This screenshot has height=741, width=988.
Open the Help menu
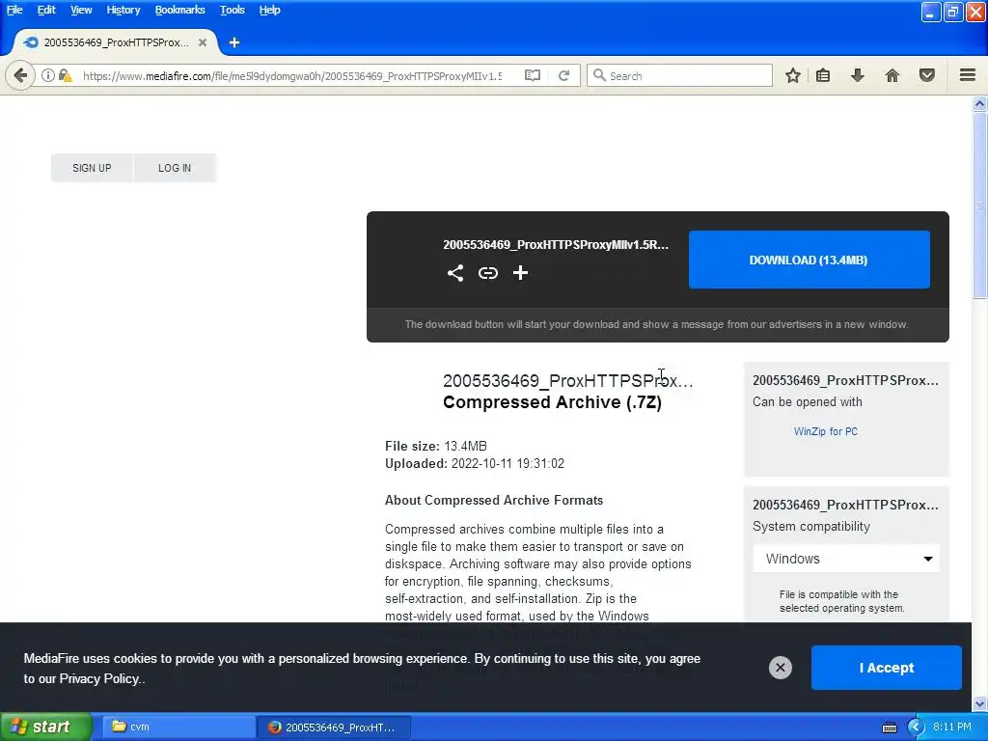(x=270, y=10)
